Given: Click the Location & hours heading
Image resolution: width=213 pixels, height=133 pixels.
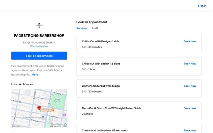Looking at the screenshot, I should (x=22, y=84).
